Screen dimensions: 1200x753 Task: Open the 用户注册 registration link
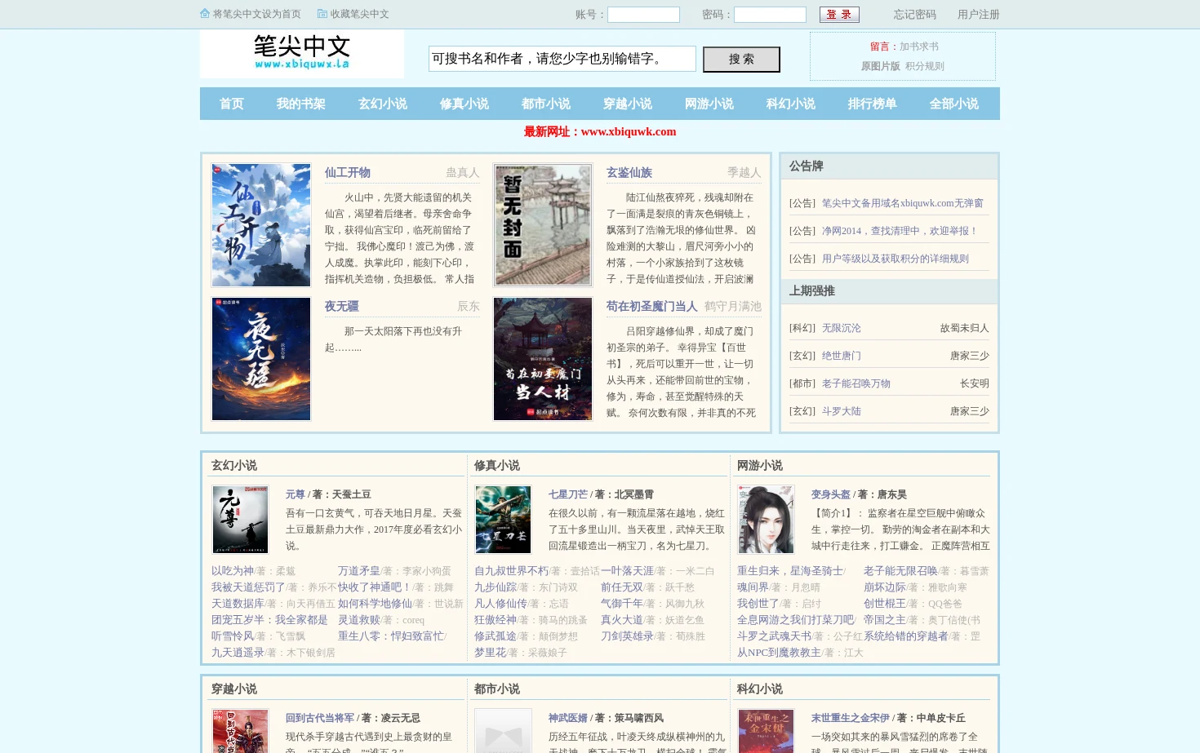click(978, 15)
